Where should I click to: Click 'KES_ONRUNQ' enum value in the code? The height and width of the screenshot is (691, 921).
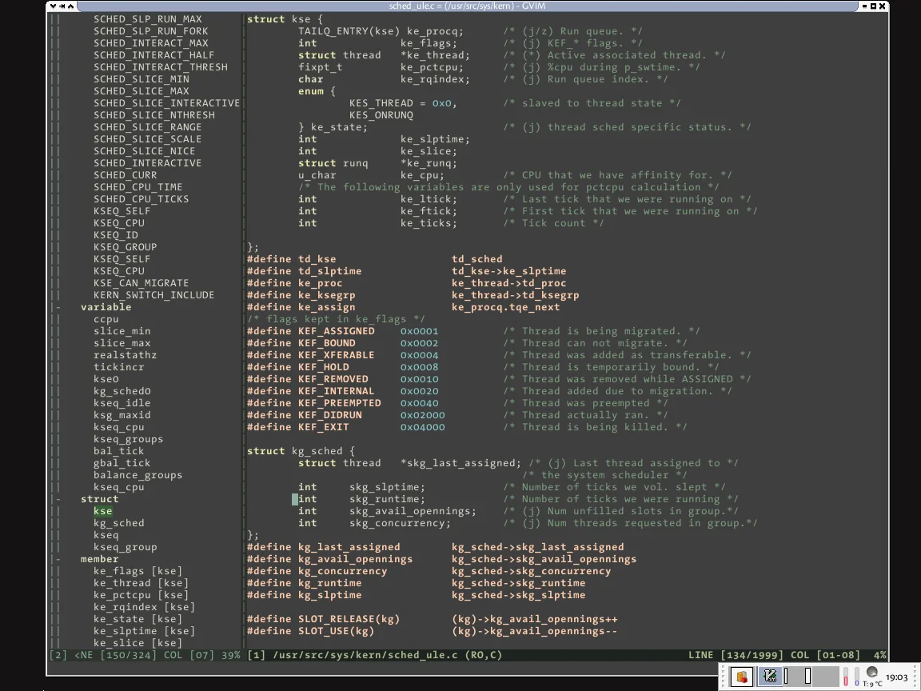[381, 115]
